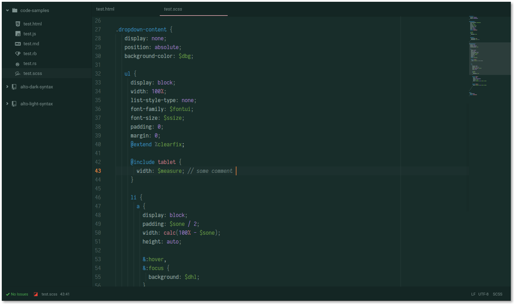Click the 'li' selector on line 46
This screenshot has width=514, height=304.
point(133,197)
